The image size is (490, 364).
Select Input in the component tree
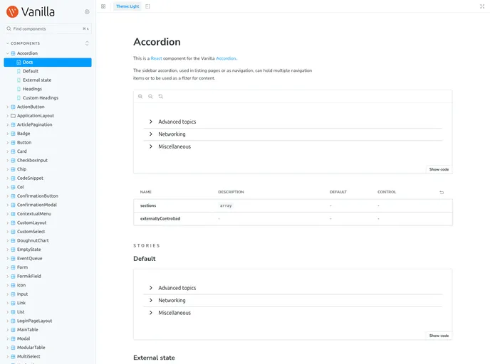[x=22, y=294]
